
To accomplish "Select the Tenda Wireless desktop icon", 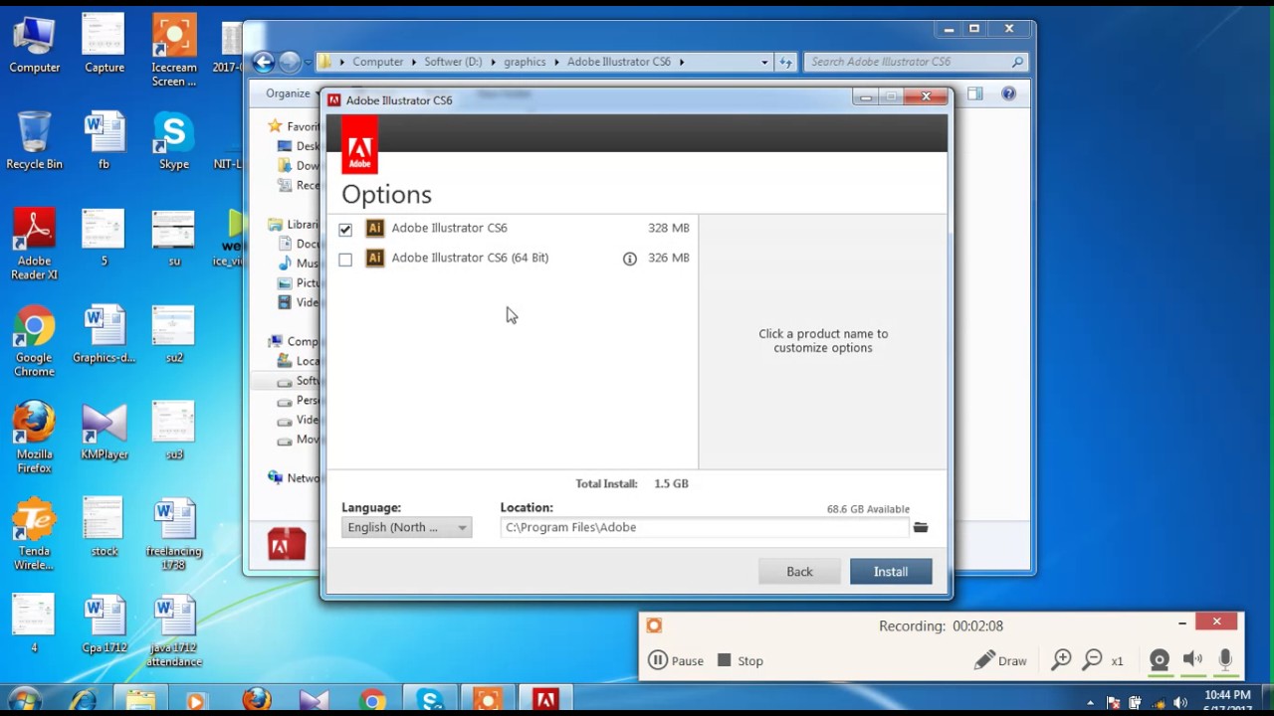I will click(34, 534).
